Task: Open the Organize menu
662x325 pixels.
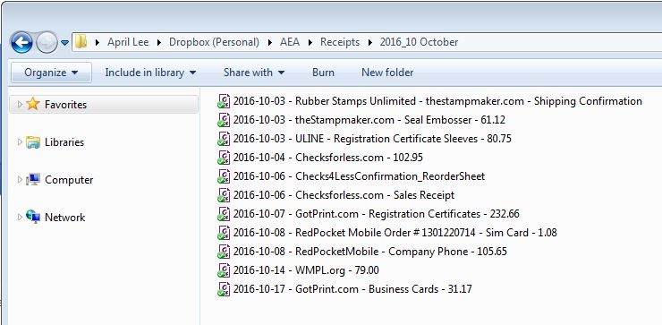Action: tap(51, 73)
